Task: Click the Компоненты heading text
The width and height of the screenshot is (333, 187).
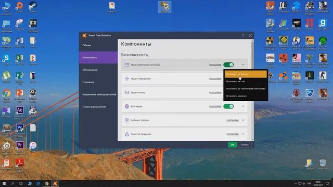Action: pos(136,44)
